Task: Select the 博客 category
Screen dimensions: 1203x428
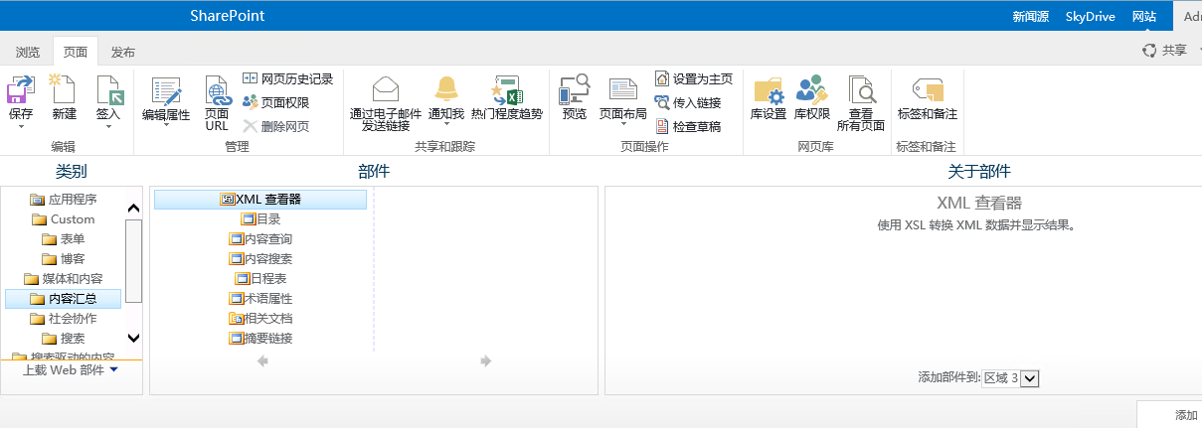Action: click(x=64, y=259)
